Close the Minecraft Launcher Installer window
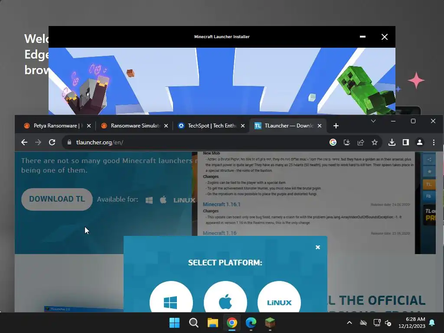The image size is (444, 333). (385, 37)
